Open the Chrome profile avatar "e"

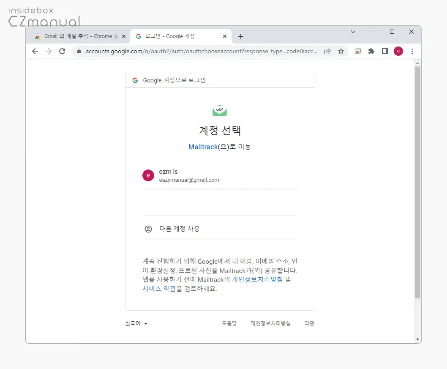tap(398, 51)
